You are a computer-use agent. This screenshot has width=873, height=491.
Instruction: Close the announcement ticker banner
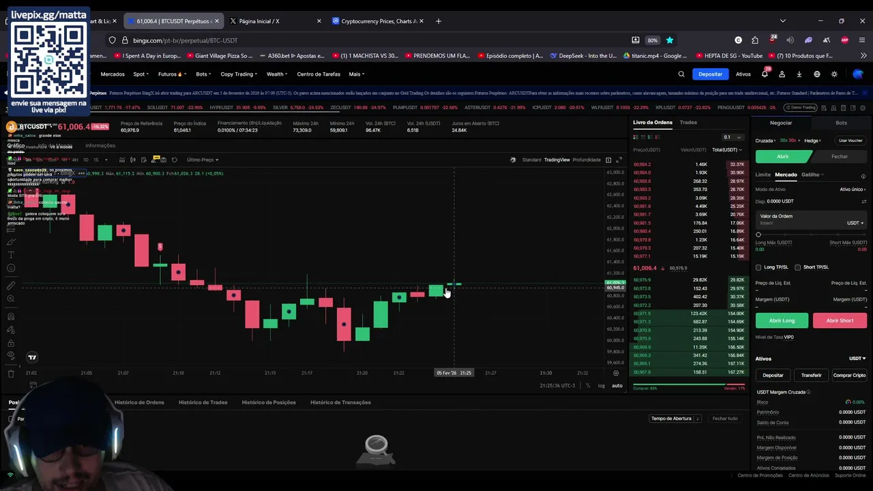865,93
